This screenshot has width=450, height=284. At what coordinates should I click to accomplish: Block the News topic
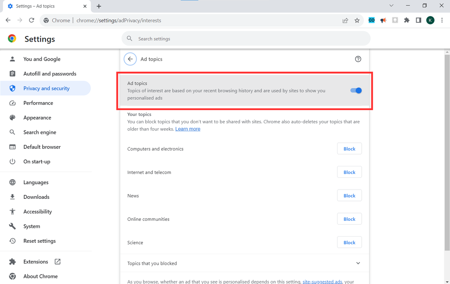(349, 195)
